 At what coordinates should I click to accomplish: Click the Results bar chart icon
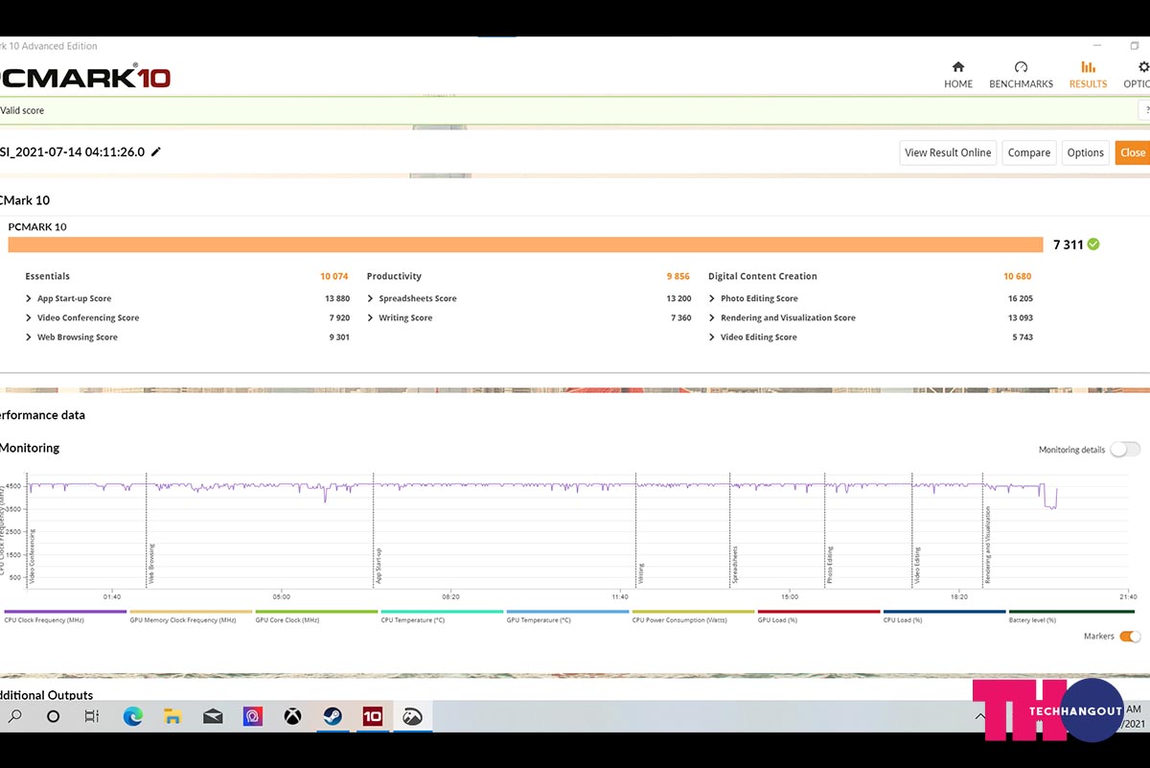(1088, 67)
